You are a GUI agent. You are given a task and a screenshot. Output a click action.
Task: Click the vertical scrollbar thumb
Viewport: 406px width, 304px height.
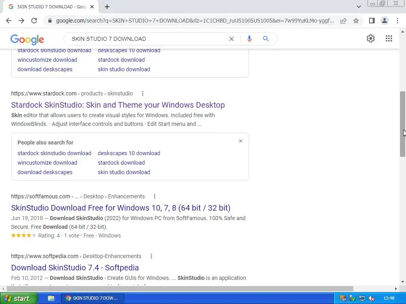(402, 124)
